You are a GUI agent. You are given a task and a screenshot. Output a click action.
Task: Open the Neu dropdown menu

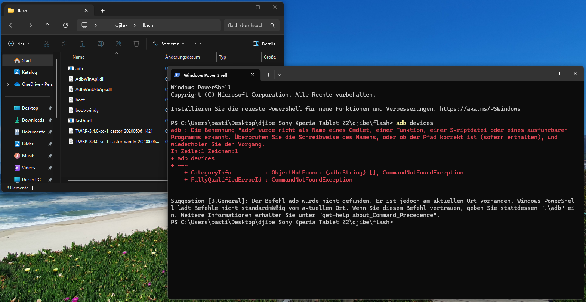click(19, 44)
